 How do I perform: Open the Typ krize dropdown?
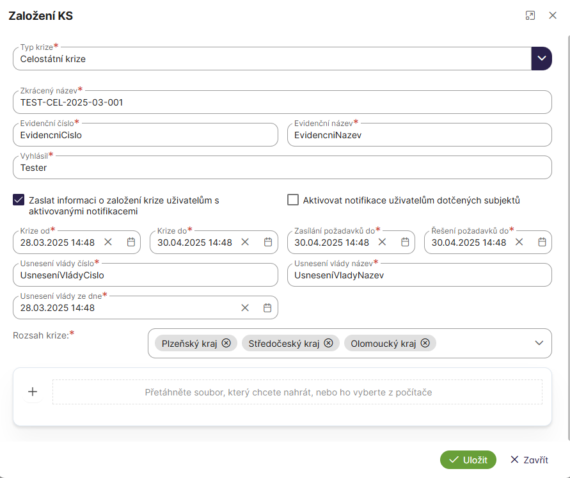[541, 59]
